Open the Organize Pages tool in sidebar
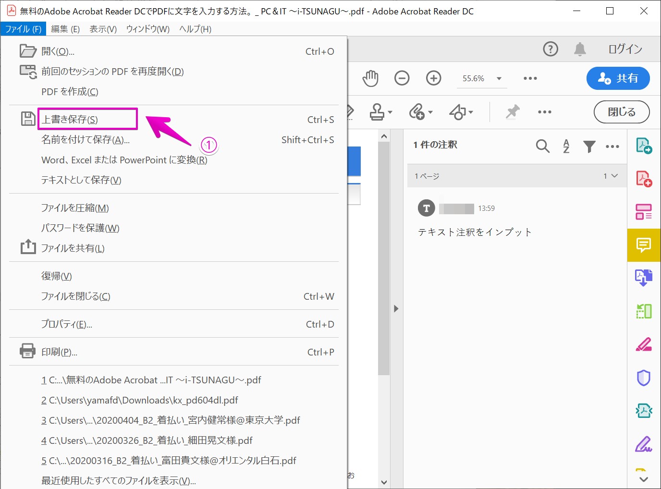 [x=644, y=212]
